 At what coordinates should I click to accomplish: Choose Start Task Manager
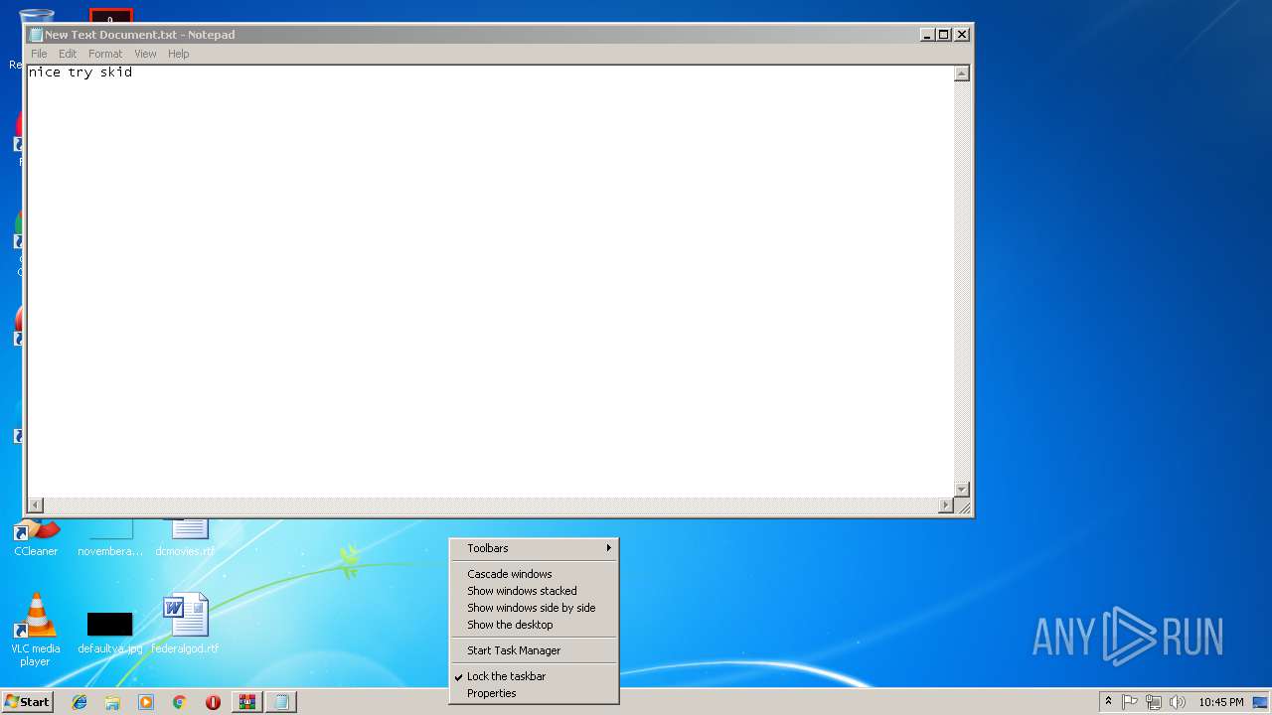click(x=534, y=650)
